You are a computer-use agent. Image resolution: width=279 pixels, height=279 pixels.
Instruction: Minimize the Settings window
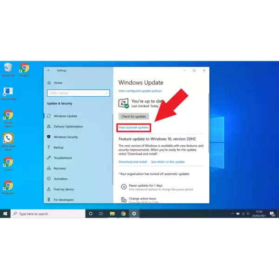184,71
